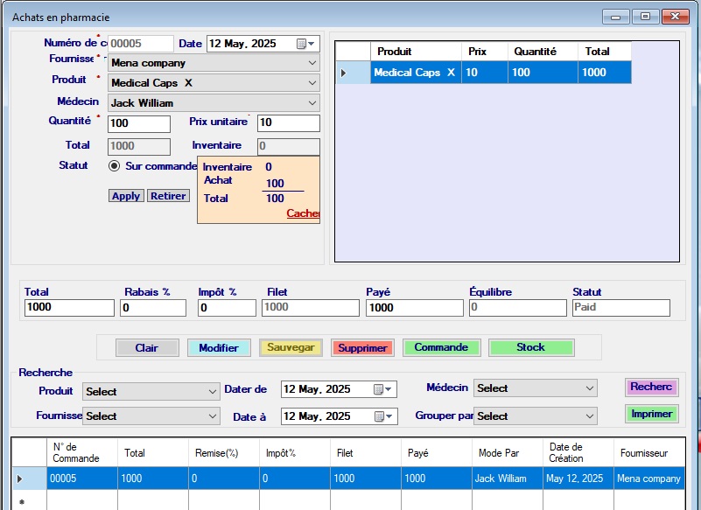Click the Quantité input field
Image resolution: width=701 pixels, height=510 pixels.
pos(138,123)
